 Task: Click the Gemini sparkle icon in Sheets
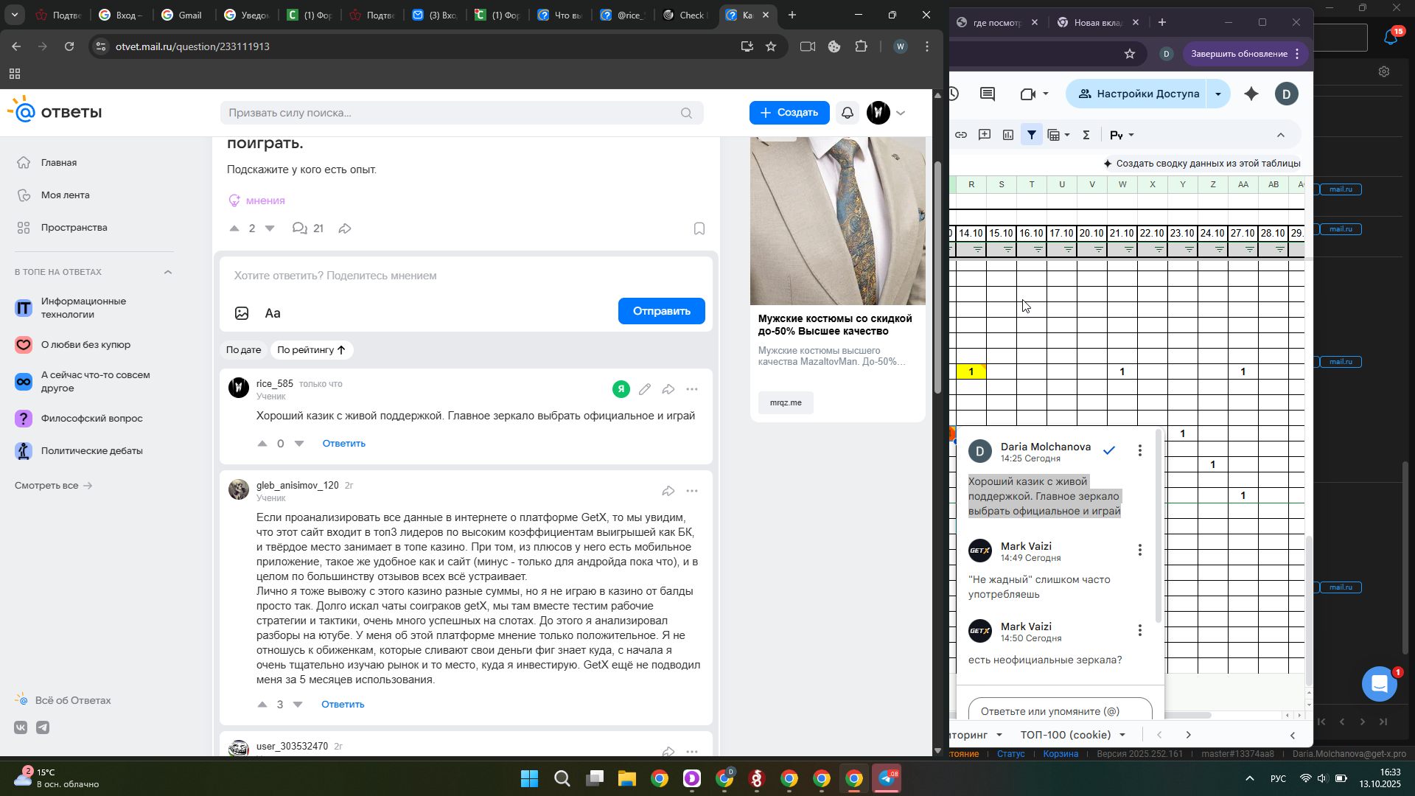(x=1251, y=94)
